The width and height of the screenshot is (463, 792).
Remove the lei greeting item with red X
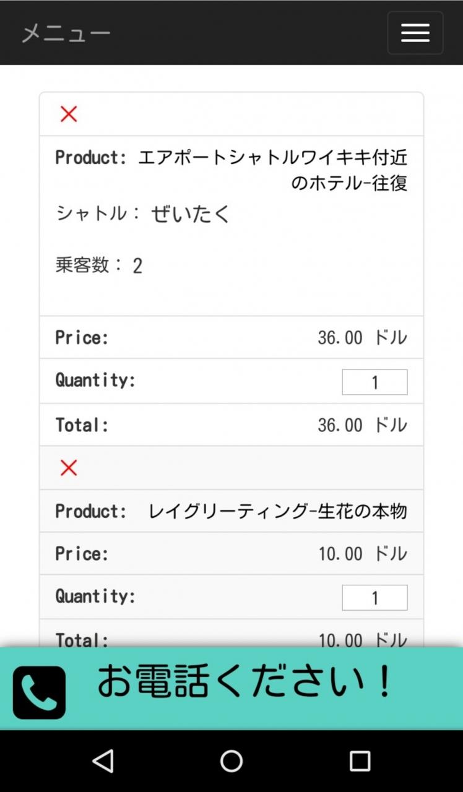click(x=69, y=468)
